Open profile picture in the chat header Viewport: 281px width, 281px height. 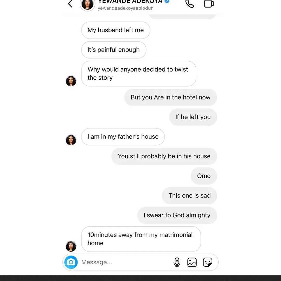[x=87, y=4]
